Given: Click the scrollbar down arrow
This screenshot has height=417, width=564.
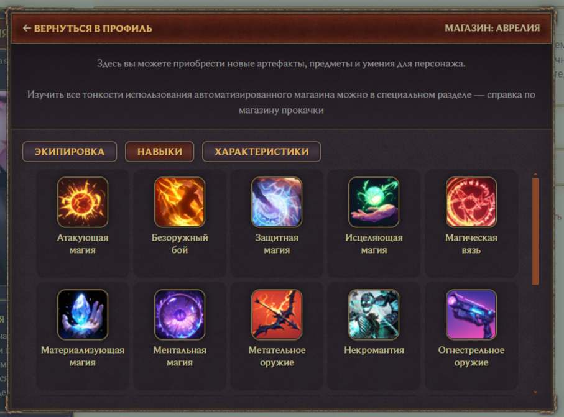Looking at the screenshot, I should pos(535,392).
